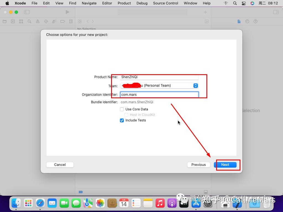283x212 pixels.
Task: Uncheck the Include Tests checkbox
Action: 122,120
